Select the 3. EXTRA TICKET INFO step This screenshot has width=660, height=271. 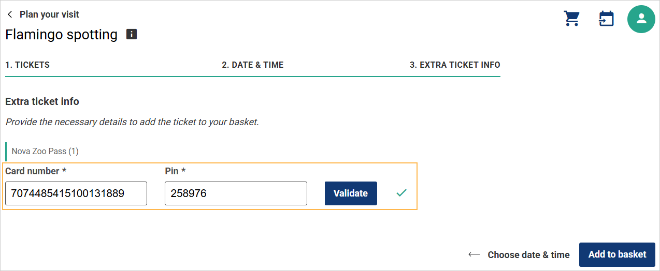[x=455, y=65]
